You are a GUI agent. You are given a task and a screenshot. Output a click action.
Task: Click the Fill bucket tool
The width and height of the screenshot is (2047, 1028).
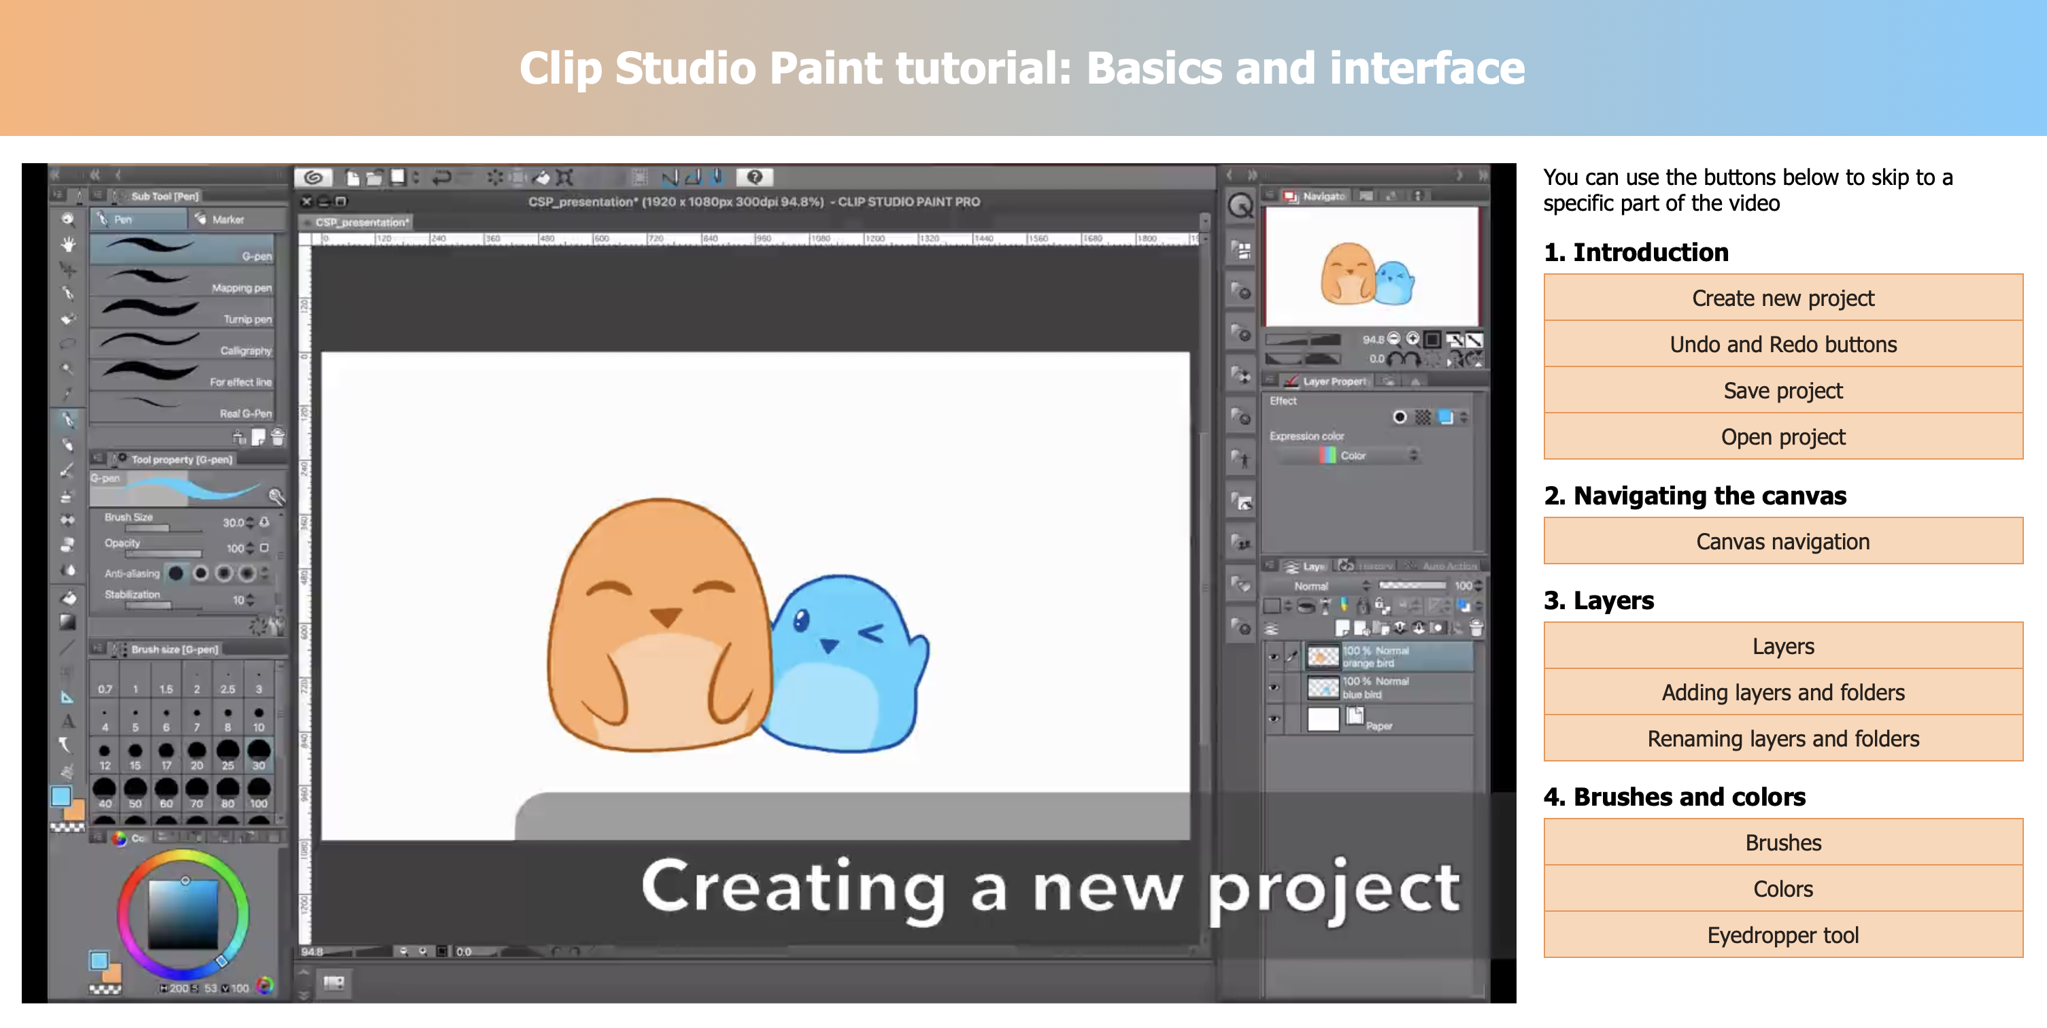coord(68,598)
